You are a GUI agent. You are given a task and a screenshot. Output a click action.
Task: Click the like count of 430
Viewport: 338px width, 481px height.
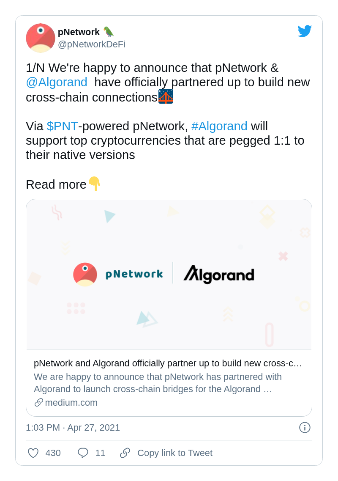click(x=53, y=453)
